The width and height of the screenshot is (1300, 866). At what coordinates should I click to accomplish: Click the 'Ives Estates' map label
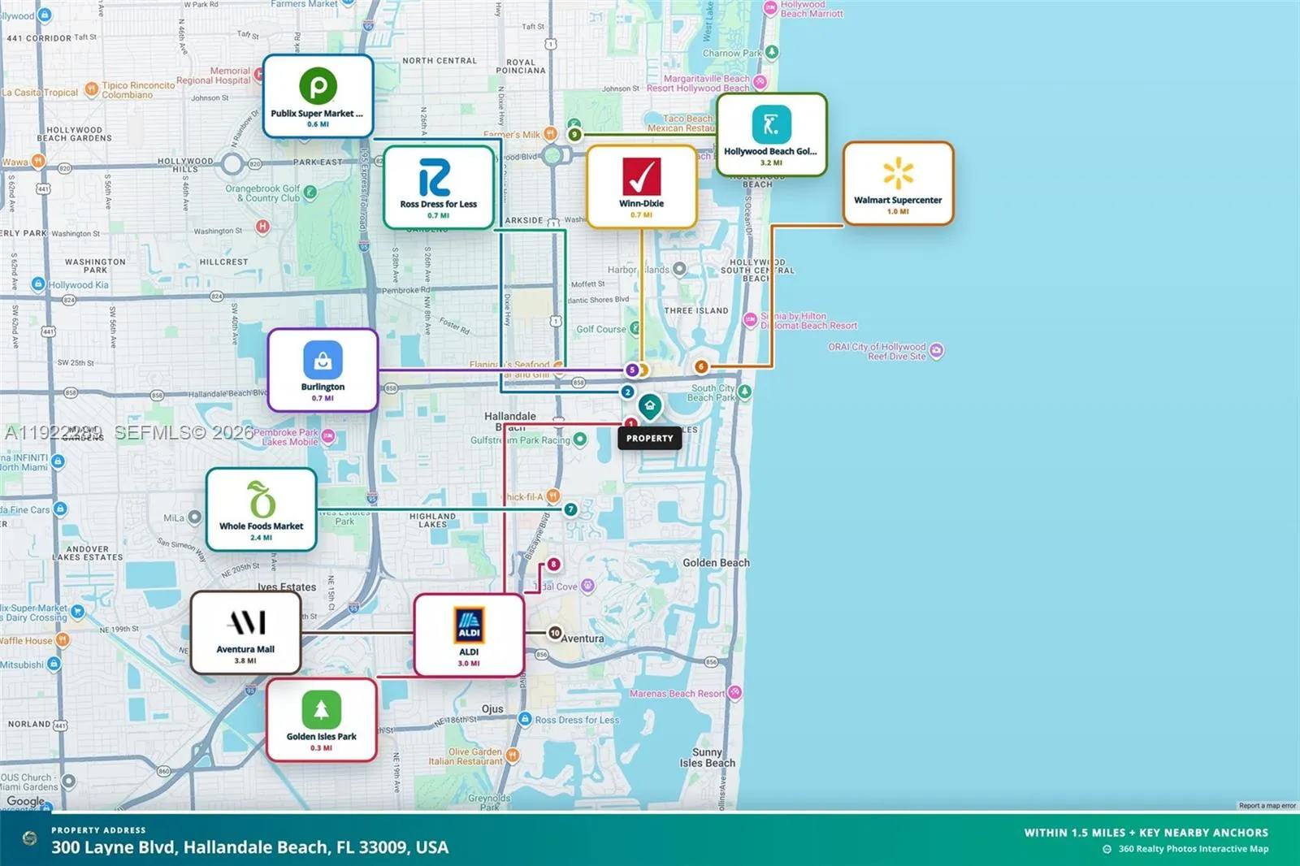(287, 587)
